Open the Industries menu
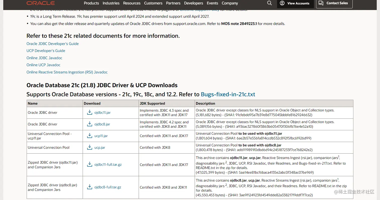The width and height of the screenshot is (380, 200). coord(111,3)
